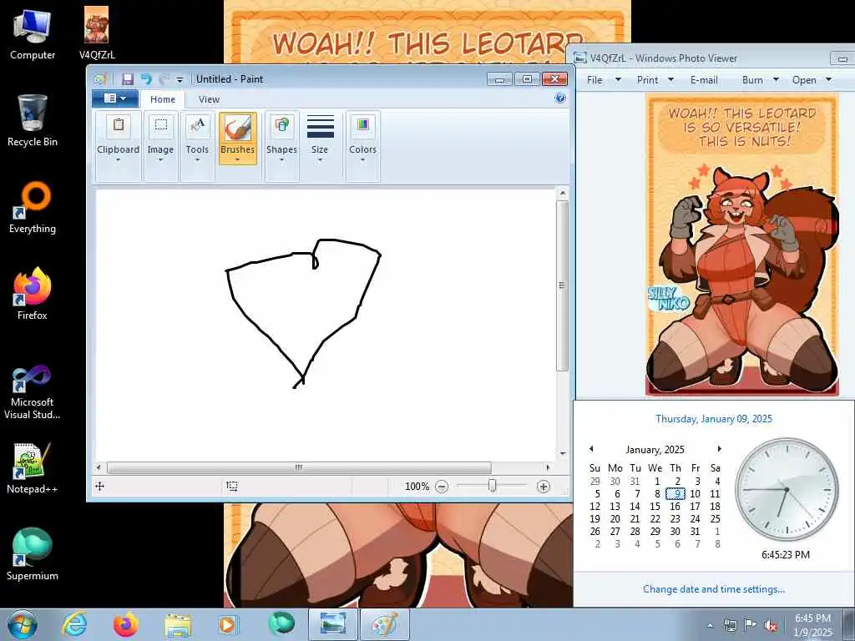Click the scroll right arrow in Paint canvas
Viewport: 855px width, 641px height.
(548, 467)
